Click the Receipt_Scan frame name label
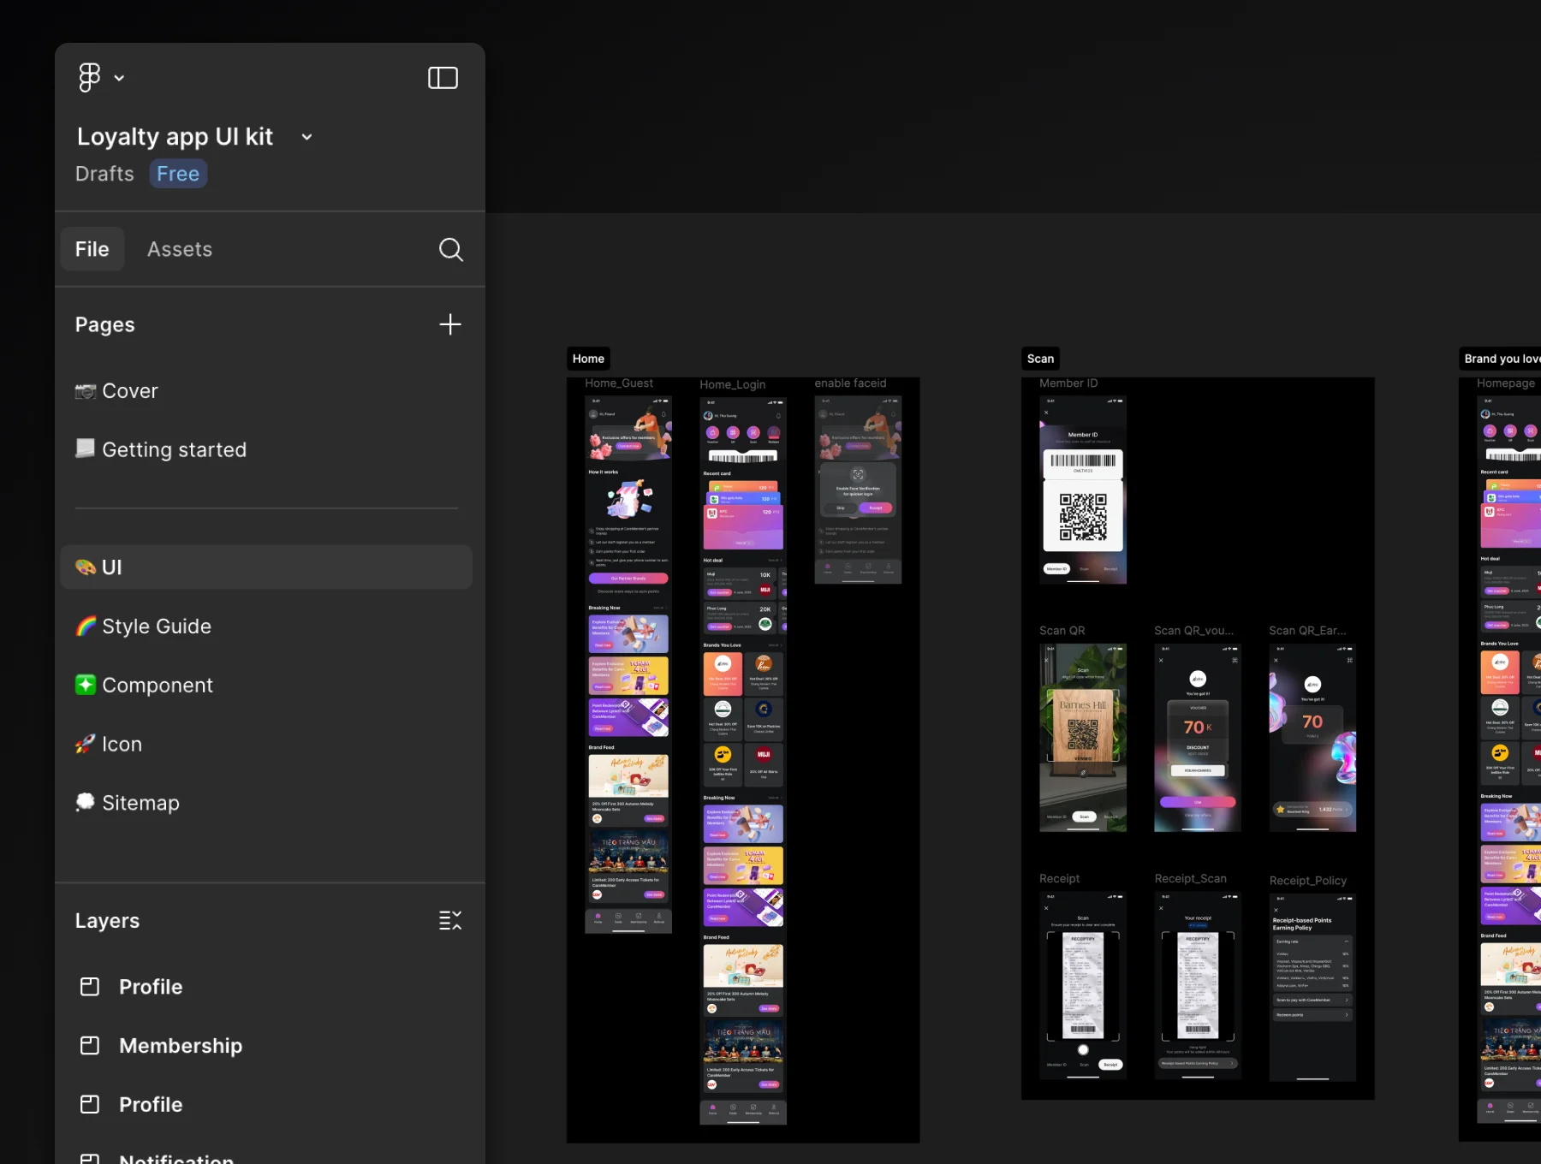1541x1164 pixels. click(1191, 879)
